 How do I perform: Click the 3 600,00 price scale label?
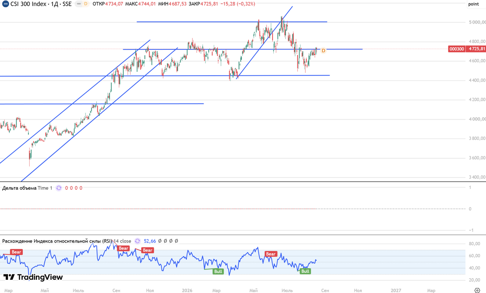[x=478, y=158]
